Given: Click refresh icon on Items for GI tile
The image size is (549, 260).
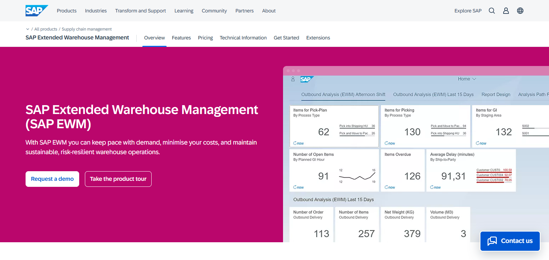Looking at the screenshot, I should click(478, 143).
